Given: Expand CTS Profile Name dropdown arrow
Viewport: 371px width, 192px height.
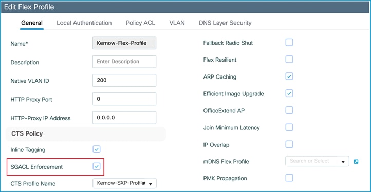Looking at the screenshot, I should pyautogui.click(x=150, y=183).
